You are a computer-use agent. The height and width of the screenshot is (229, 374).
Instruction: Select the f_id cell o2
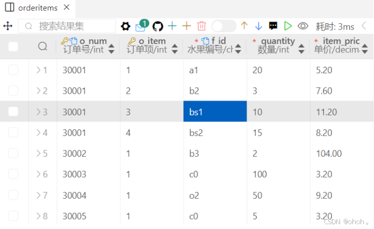215,195
